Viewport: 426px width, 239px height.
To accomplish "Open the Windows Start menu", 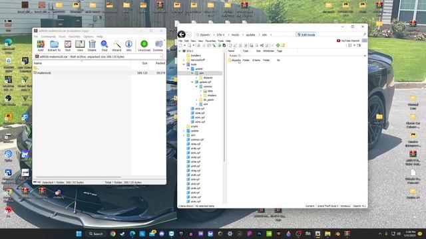I will pos(79,234).
